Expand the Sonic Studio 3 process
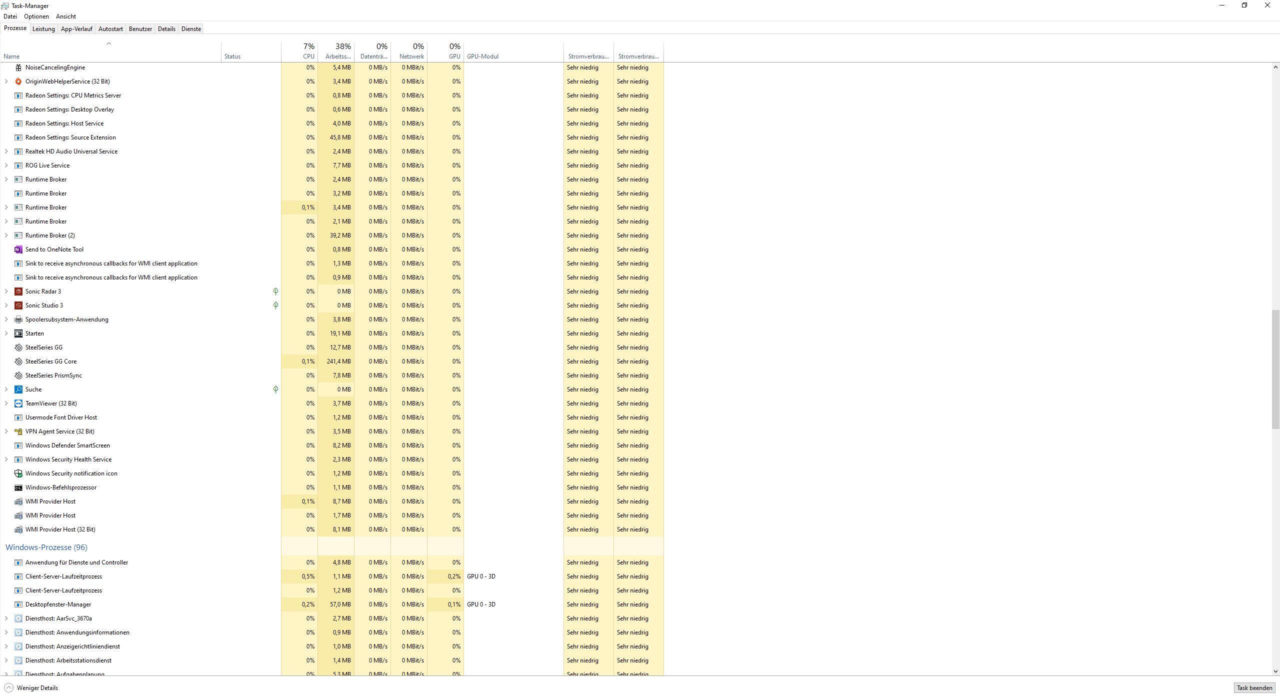 pyautogui.click(x=6, y=305)
